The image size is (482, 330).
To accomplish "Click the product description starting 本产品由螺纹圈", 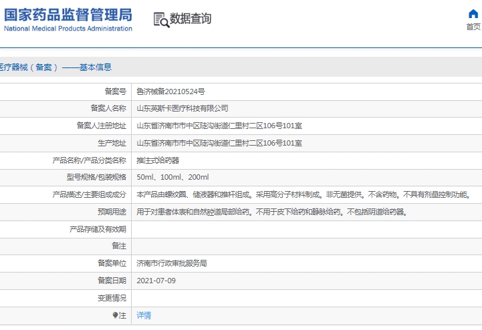I will pos(304,194).
